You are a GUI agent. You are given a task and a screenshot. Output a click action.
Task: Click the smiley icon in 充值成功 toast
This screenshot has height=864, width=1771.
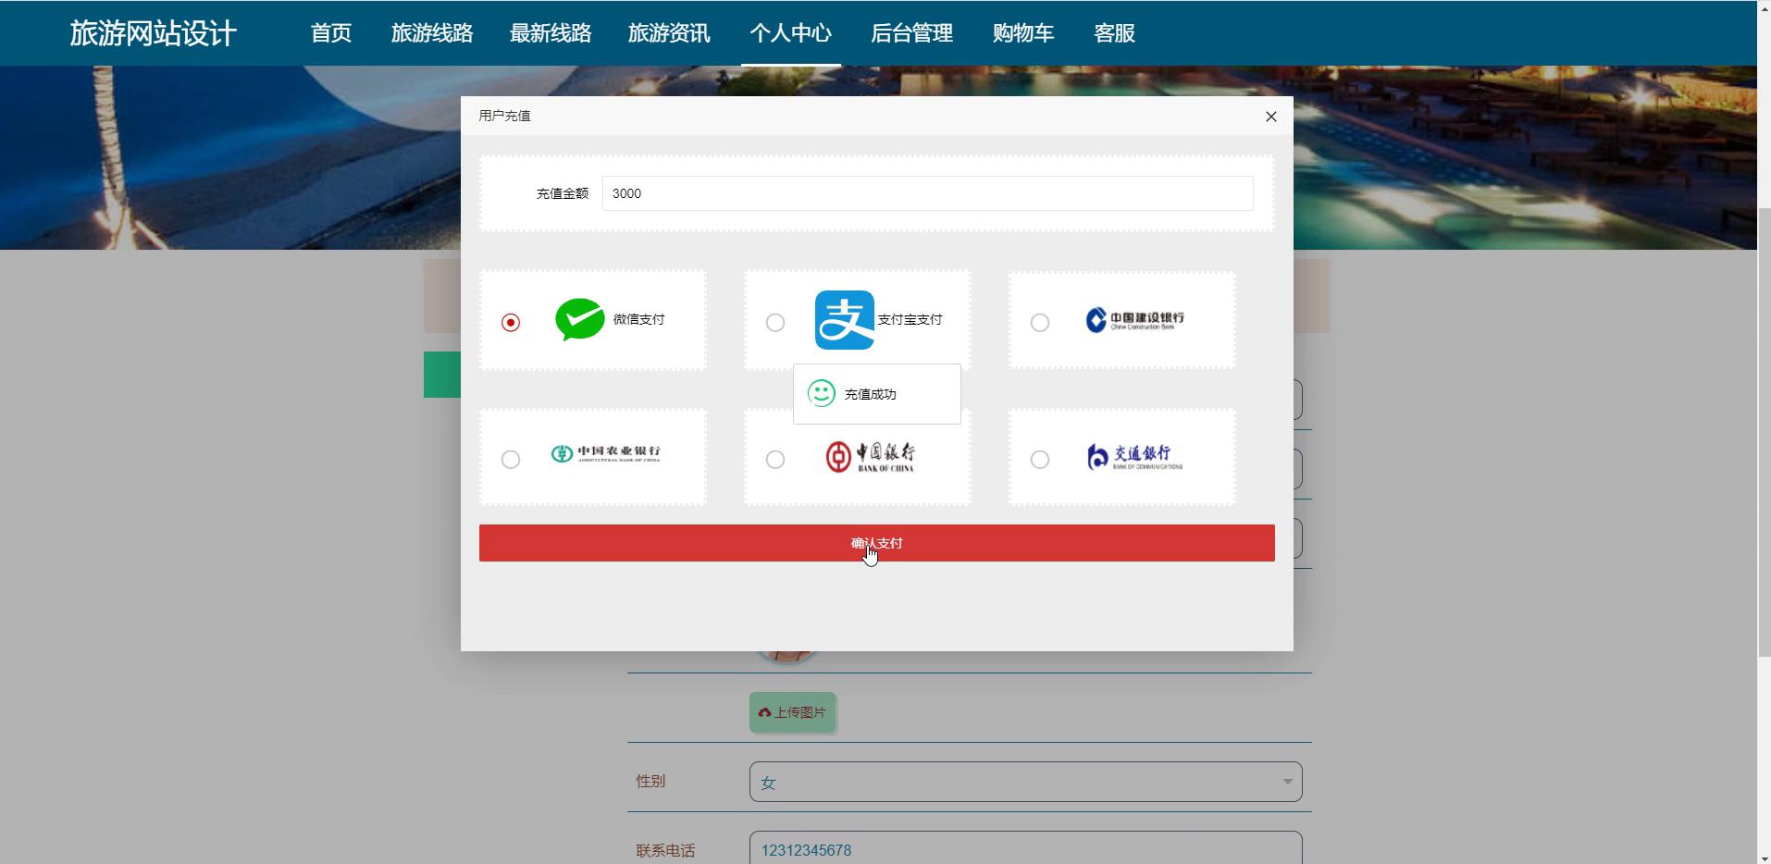pos(821,394)
